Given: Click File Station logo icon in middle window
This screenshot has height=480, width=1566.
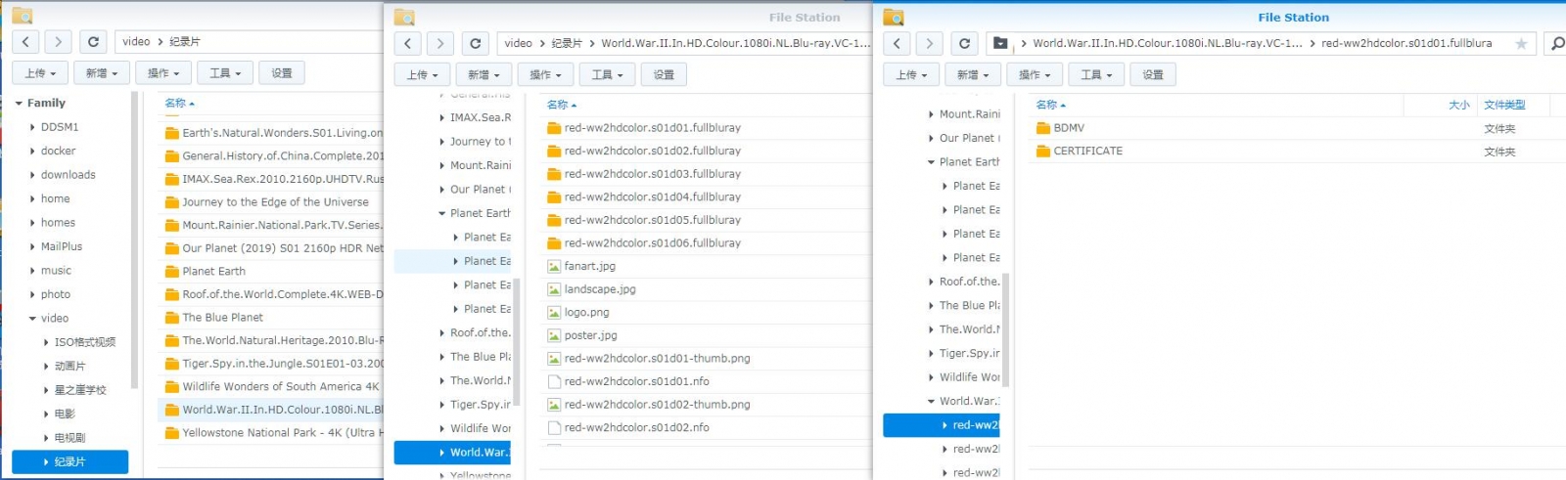Looking at the screenshot, I should pos(404,17).
